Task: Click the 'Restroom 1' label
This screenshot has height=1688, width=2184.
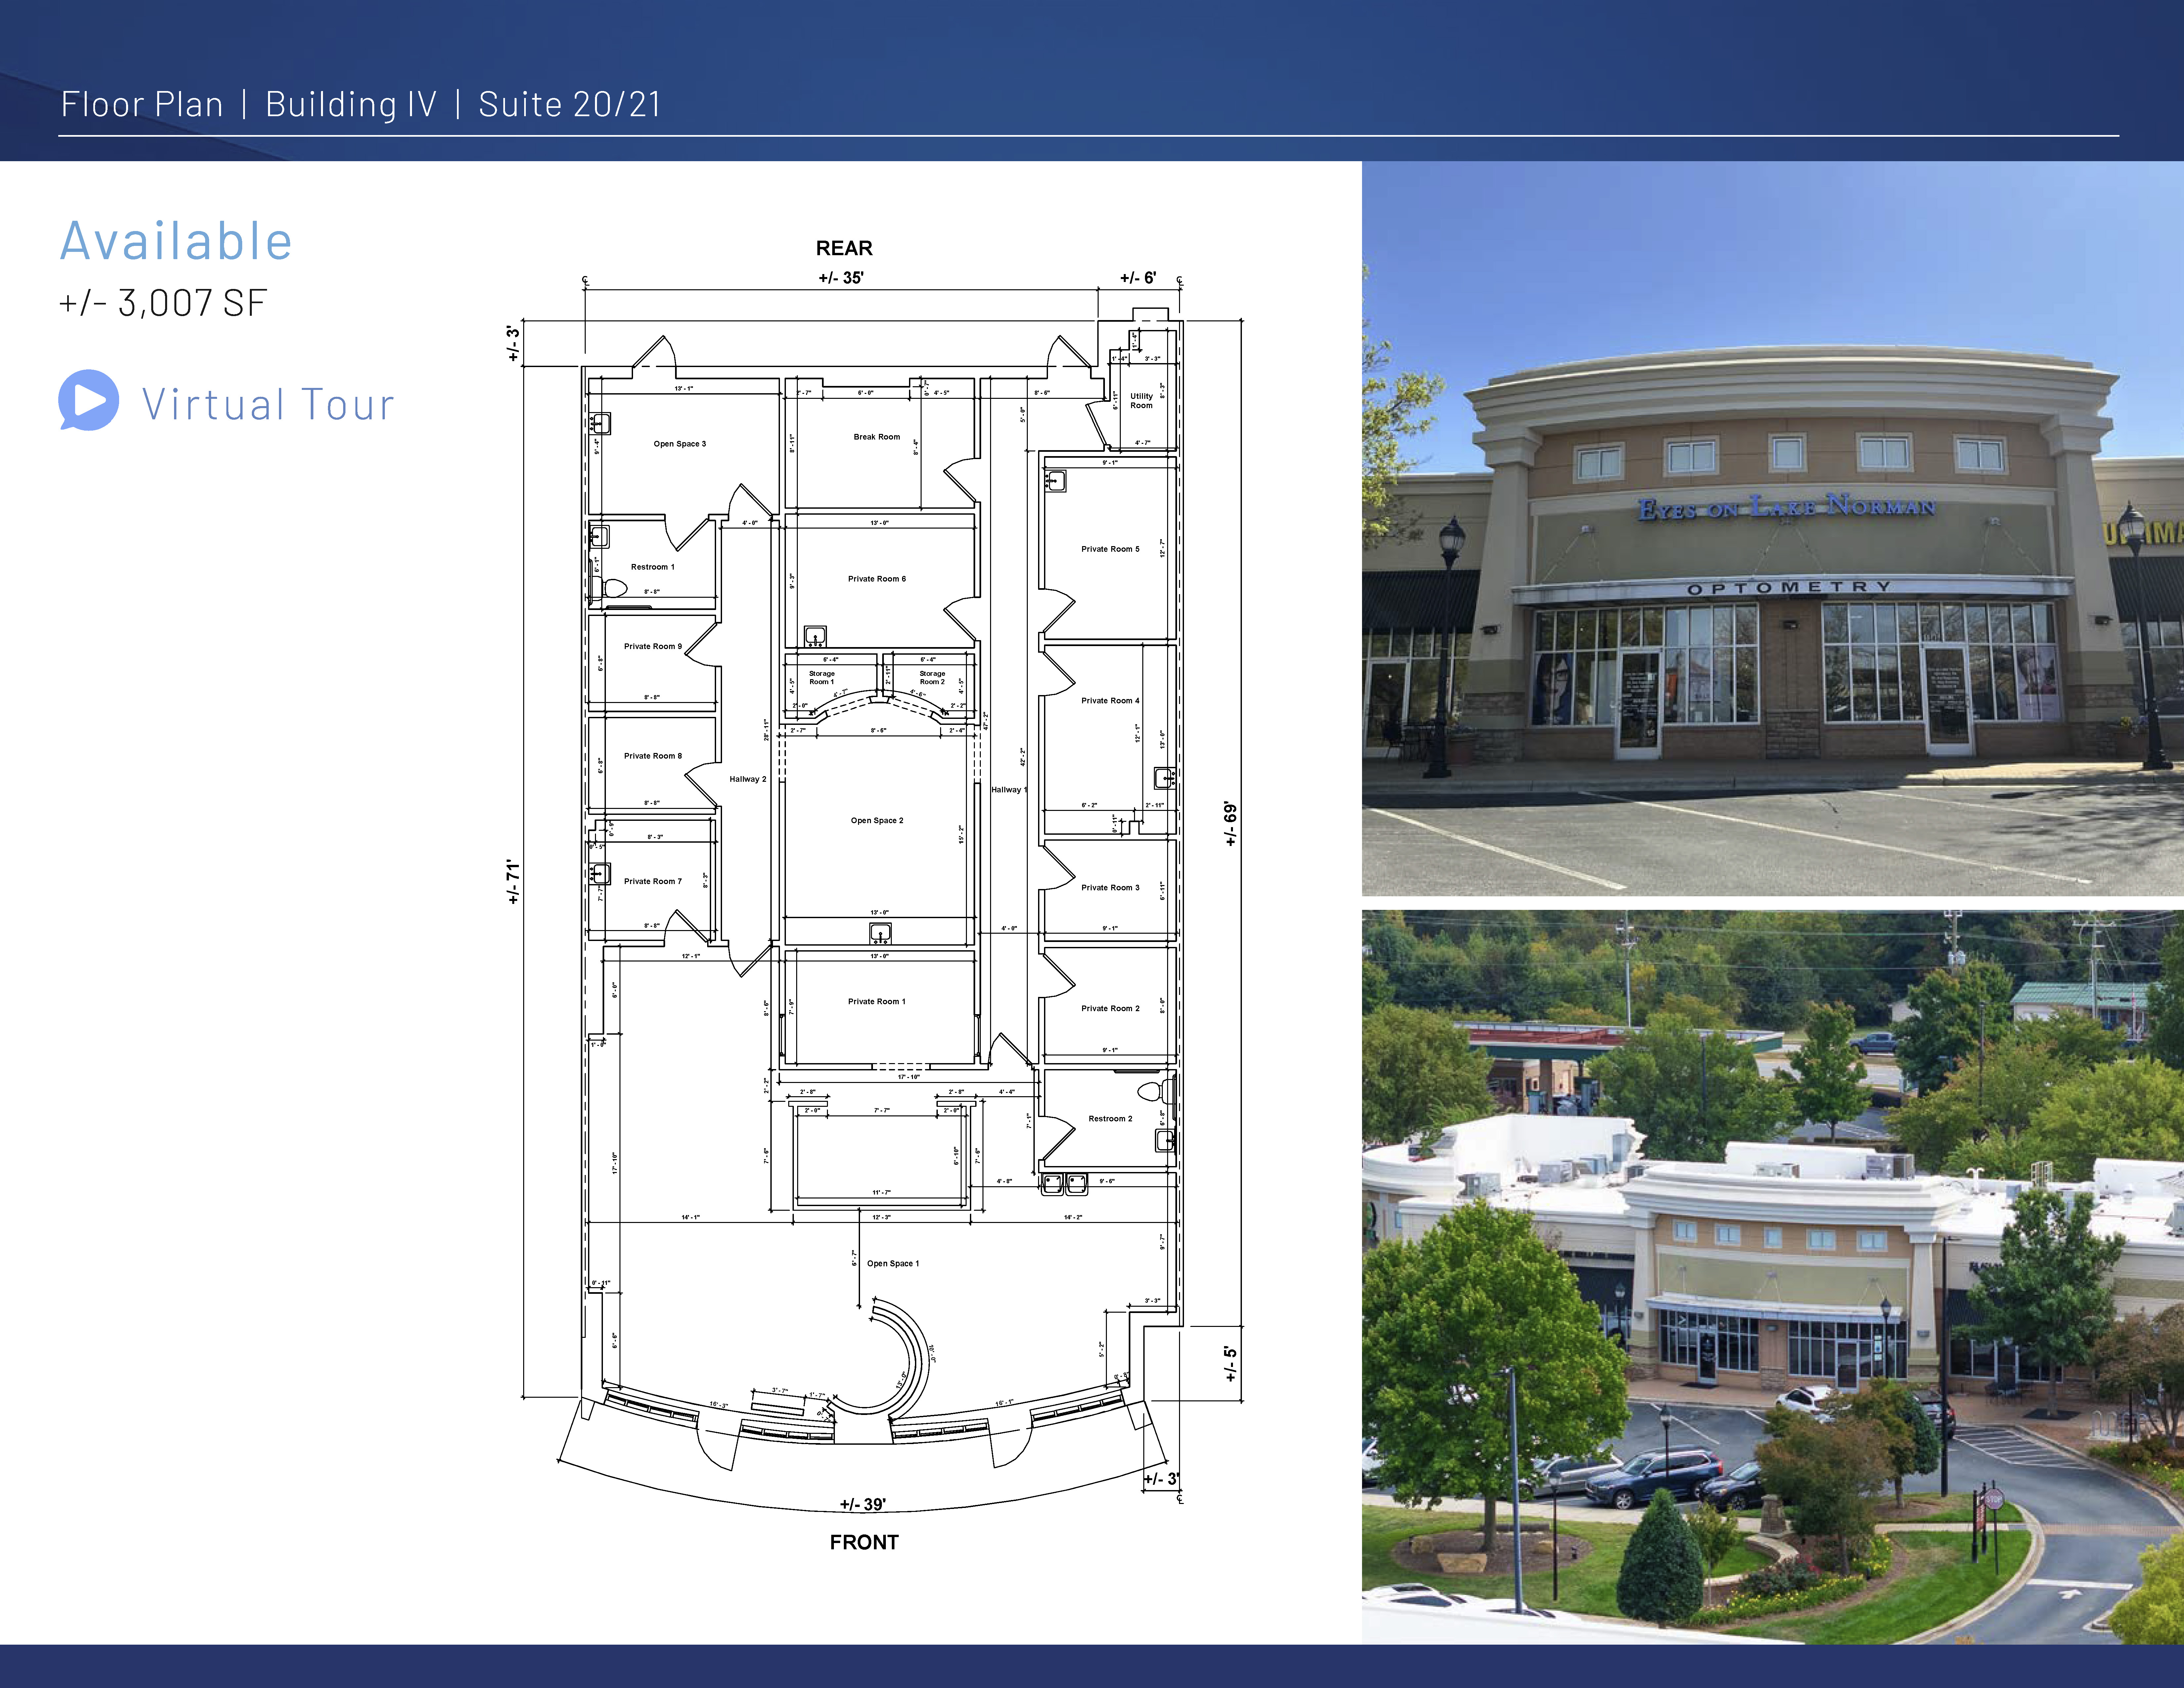Action: tap(653, 567)
